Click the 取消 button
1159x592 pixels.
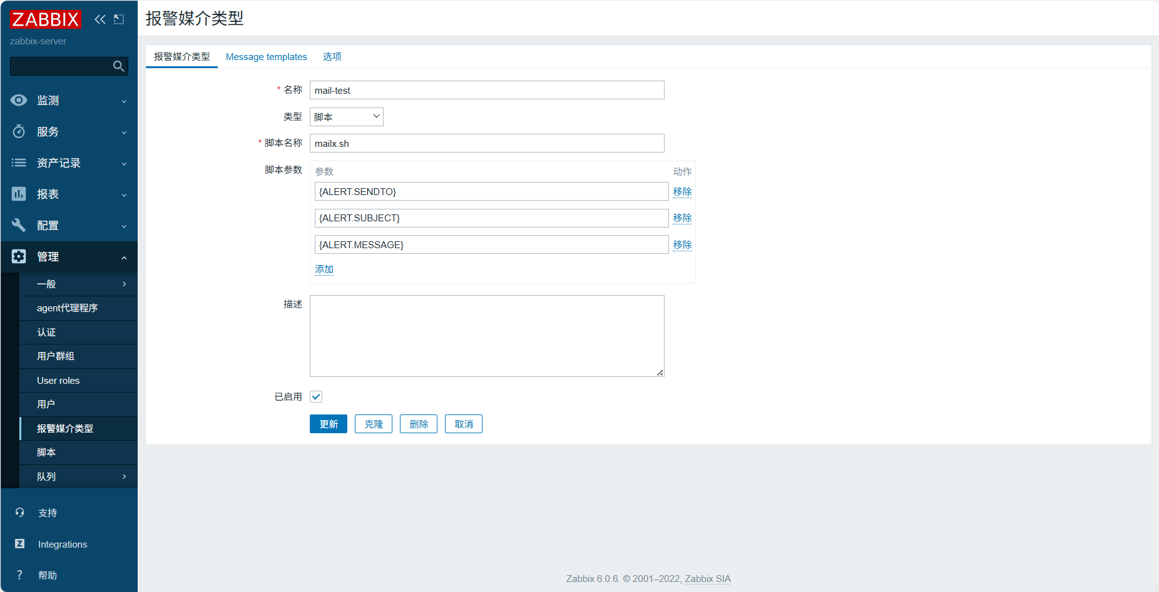[464, 424]
